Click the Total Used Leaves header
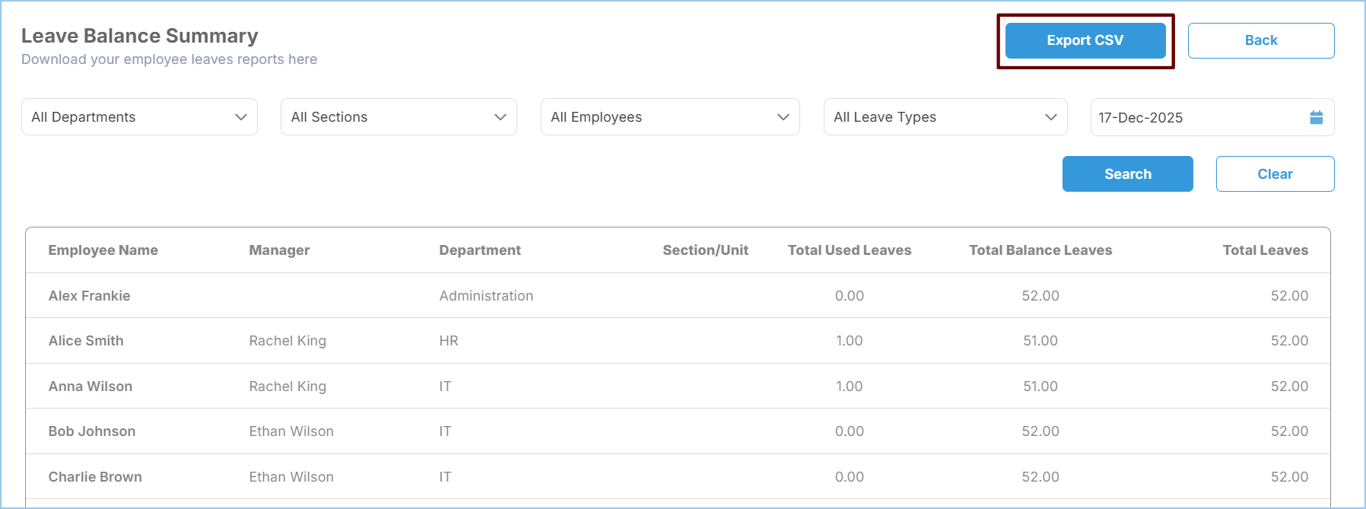 [849, 250]
